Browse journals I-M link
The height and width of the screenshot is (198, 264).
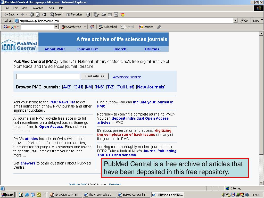point(89,87)
